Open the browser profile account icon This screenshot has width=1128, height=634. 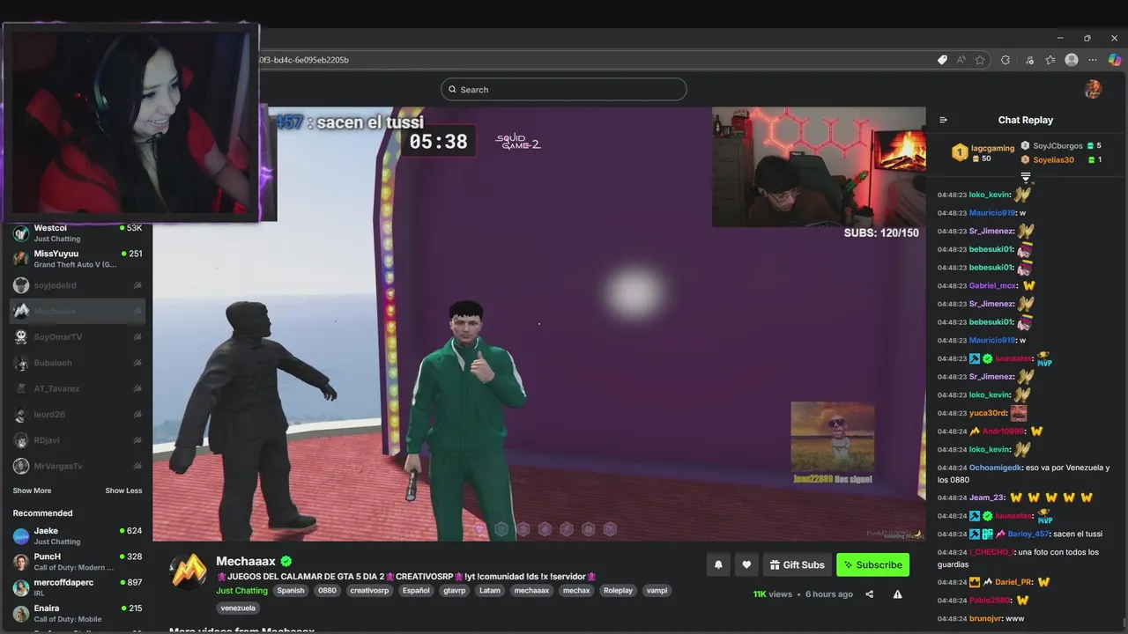pyautogui.click(x=1072, y=60)
